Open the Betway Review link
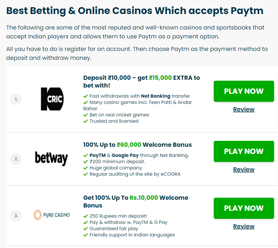 pos(244,169)
